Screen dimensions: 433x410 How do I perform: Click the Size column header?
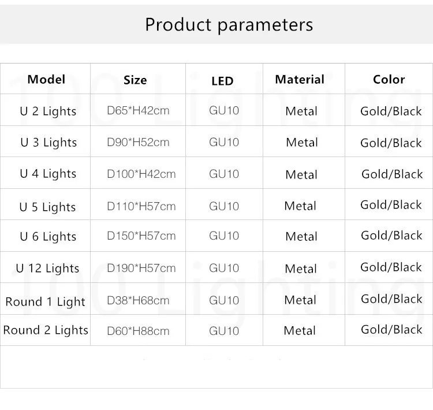(x=135, y=80)
